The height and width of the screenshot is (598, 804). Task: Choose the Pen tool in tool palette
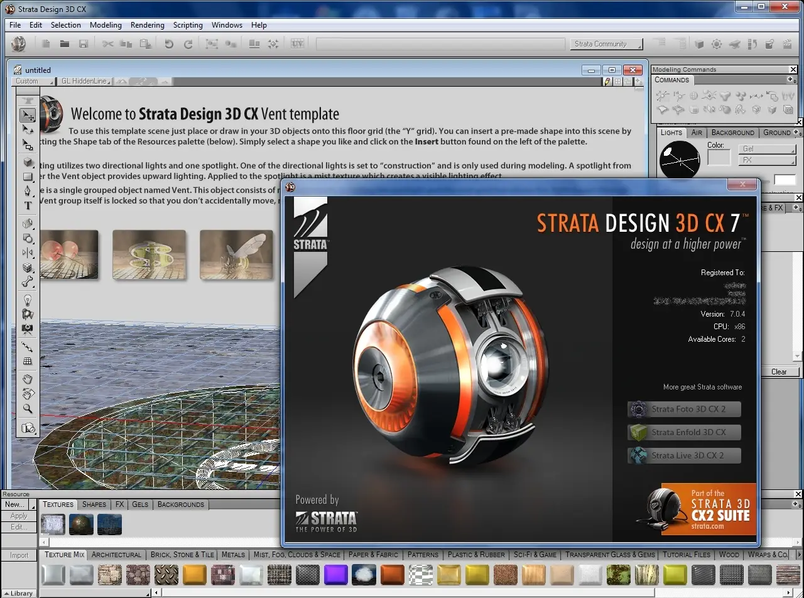(x=28, y=191)
